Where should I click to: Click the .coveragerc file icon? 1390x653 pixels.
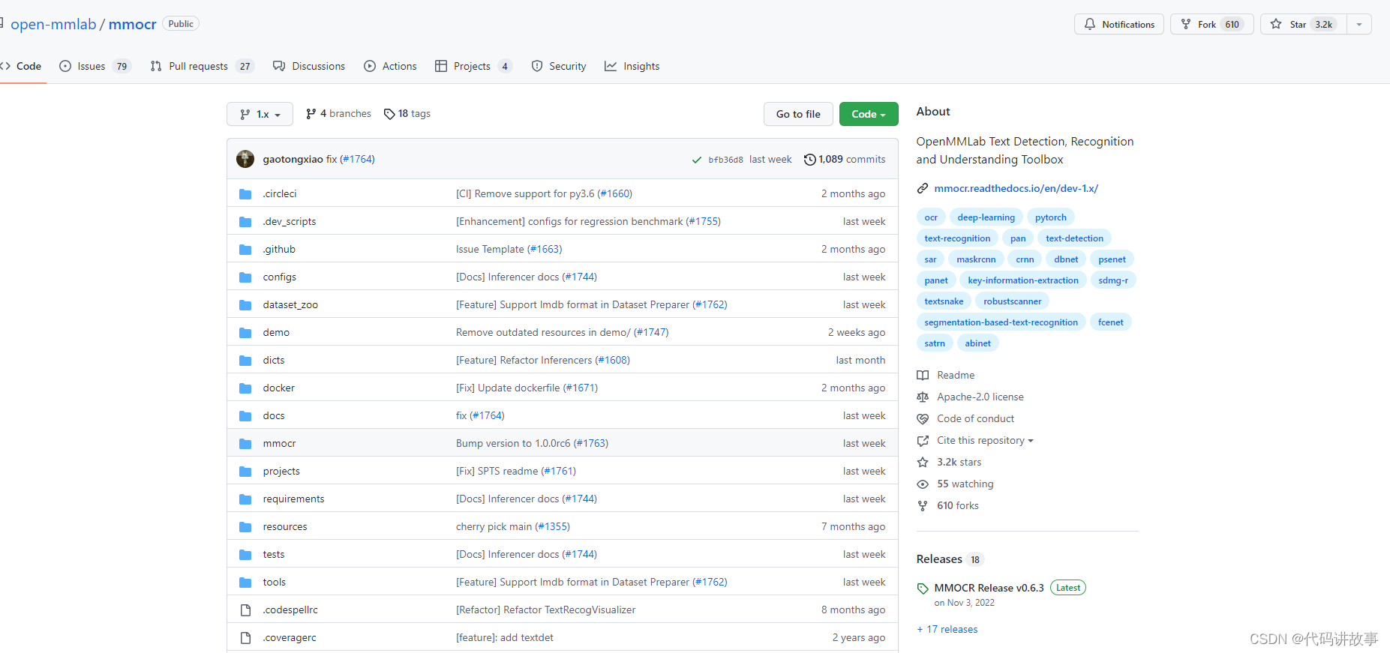pos(245,637)
